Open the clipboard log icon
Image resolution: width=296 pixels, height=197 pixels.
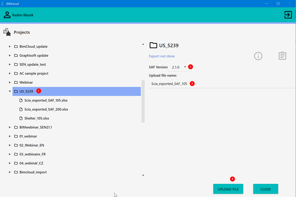(283, 56)
